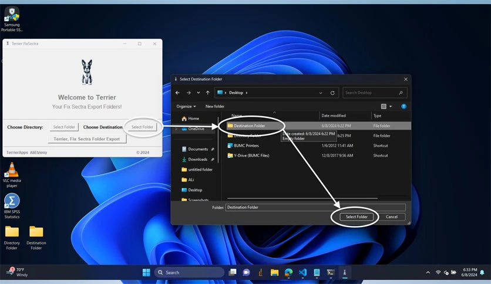Open the Organize menu
Screen dimensions: 491x284
[x=186, y=106]
